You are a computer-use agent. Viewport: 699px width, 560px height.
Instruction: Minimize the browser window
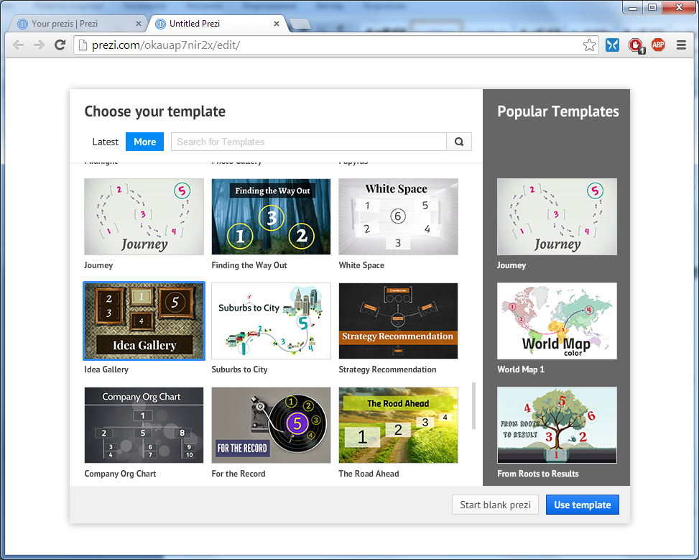[x=633, y=8]
